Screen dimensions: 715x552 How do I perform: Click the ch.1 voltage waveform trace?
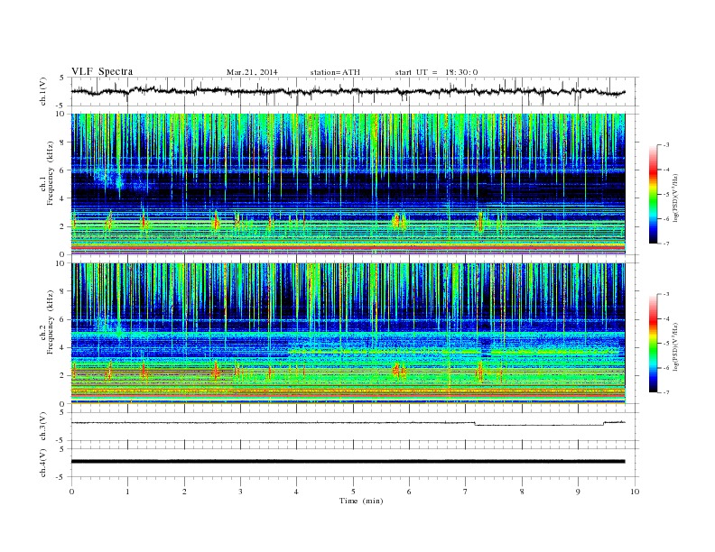click(348, 91)
